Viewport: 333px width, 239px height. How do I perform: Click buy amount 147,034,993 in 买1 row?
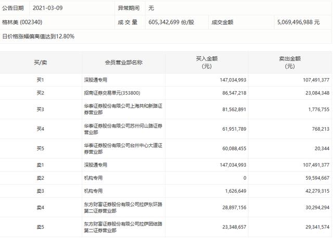tap(233, 80)
